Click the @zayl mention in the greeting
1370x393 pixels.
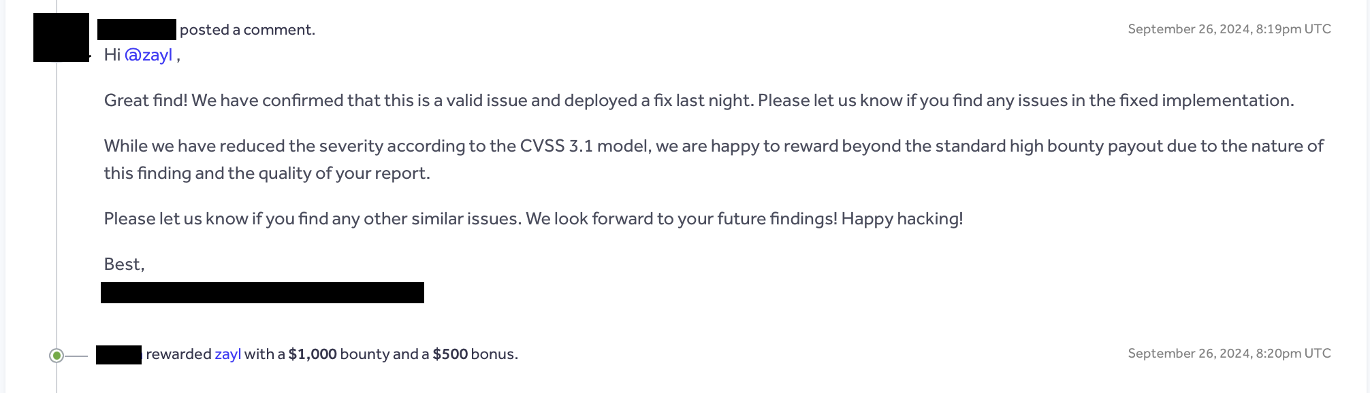point(148,55)
